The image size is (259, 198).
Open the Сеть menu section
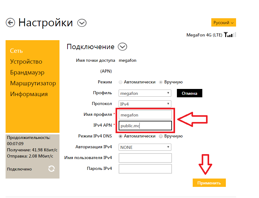click(x=16, y=51)
